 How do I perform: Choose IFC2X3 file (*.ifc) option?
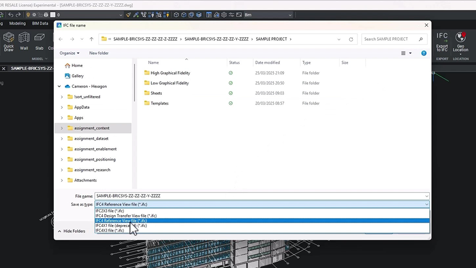click(x=262, y=211)
